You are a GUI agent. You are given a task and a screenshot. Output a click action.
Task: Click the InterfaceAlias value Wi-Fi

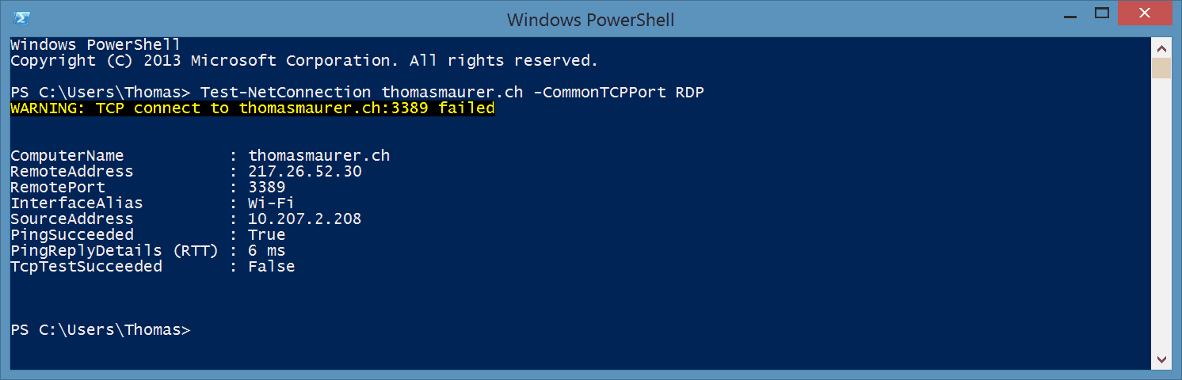click(x=272, y=203)
